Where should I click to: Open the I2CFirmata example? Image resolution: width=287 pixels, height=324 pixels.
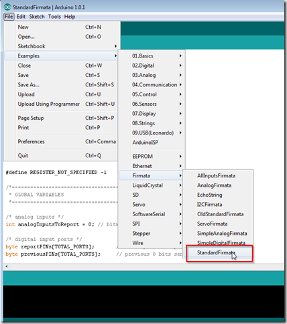[x=219, y=204]
